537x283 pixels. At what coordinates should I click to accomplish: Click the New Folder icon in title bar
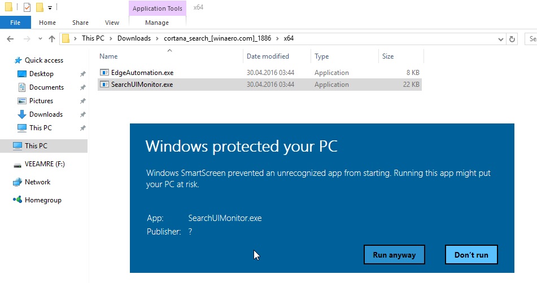pos(39,7)
